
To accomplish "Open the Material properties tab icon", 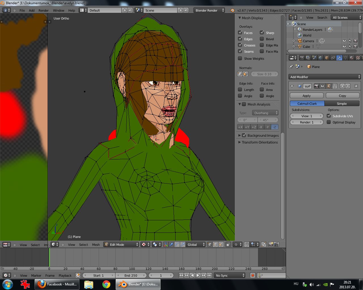I will tap(352, 58).
